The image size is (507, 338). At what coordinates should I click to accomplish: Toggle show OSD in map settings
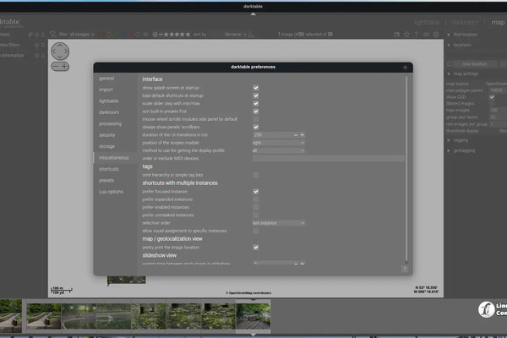click(492, 97)
